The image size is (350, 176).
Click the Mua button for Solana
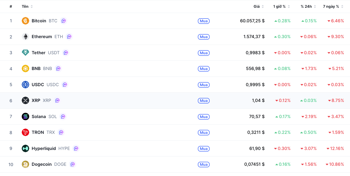point(204,117)
